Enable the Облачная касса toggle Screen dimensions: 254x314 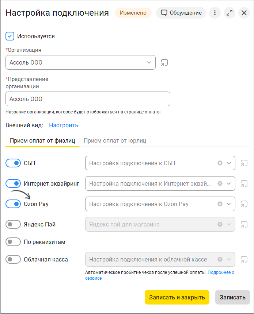(13, 260)
